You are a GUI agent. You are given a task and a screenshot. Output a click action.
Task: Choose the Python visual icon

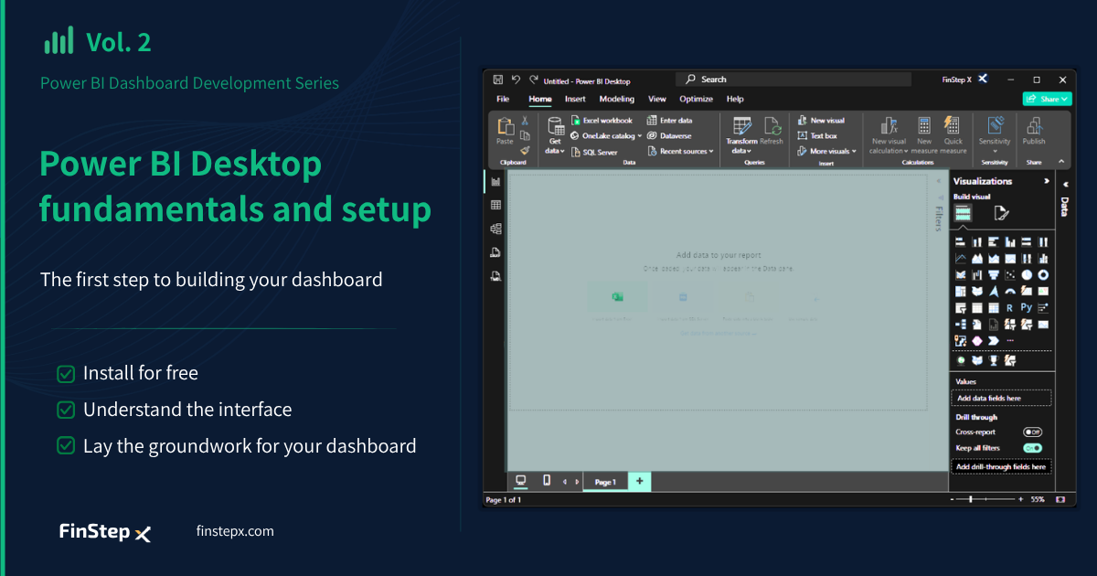[x=1026, y=308]
